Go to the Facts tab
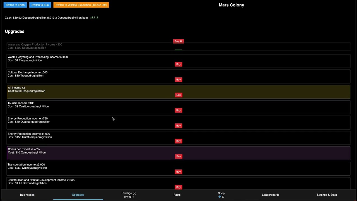Image resolution: width=357 pixels, height=201 pixels. click(177, 195)
